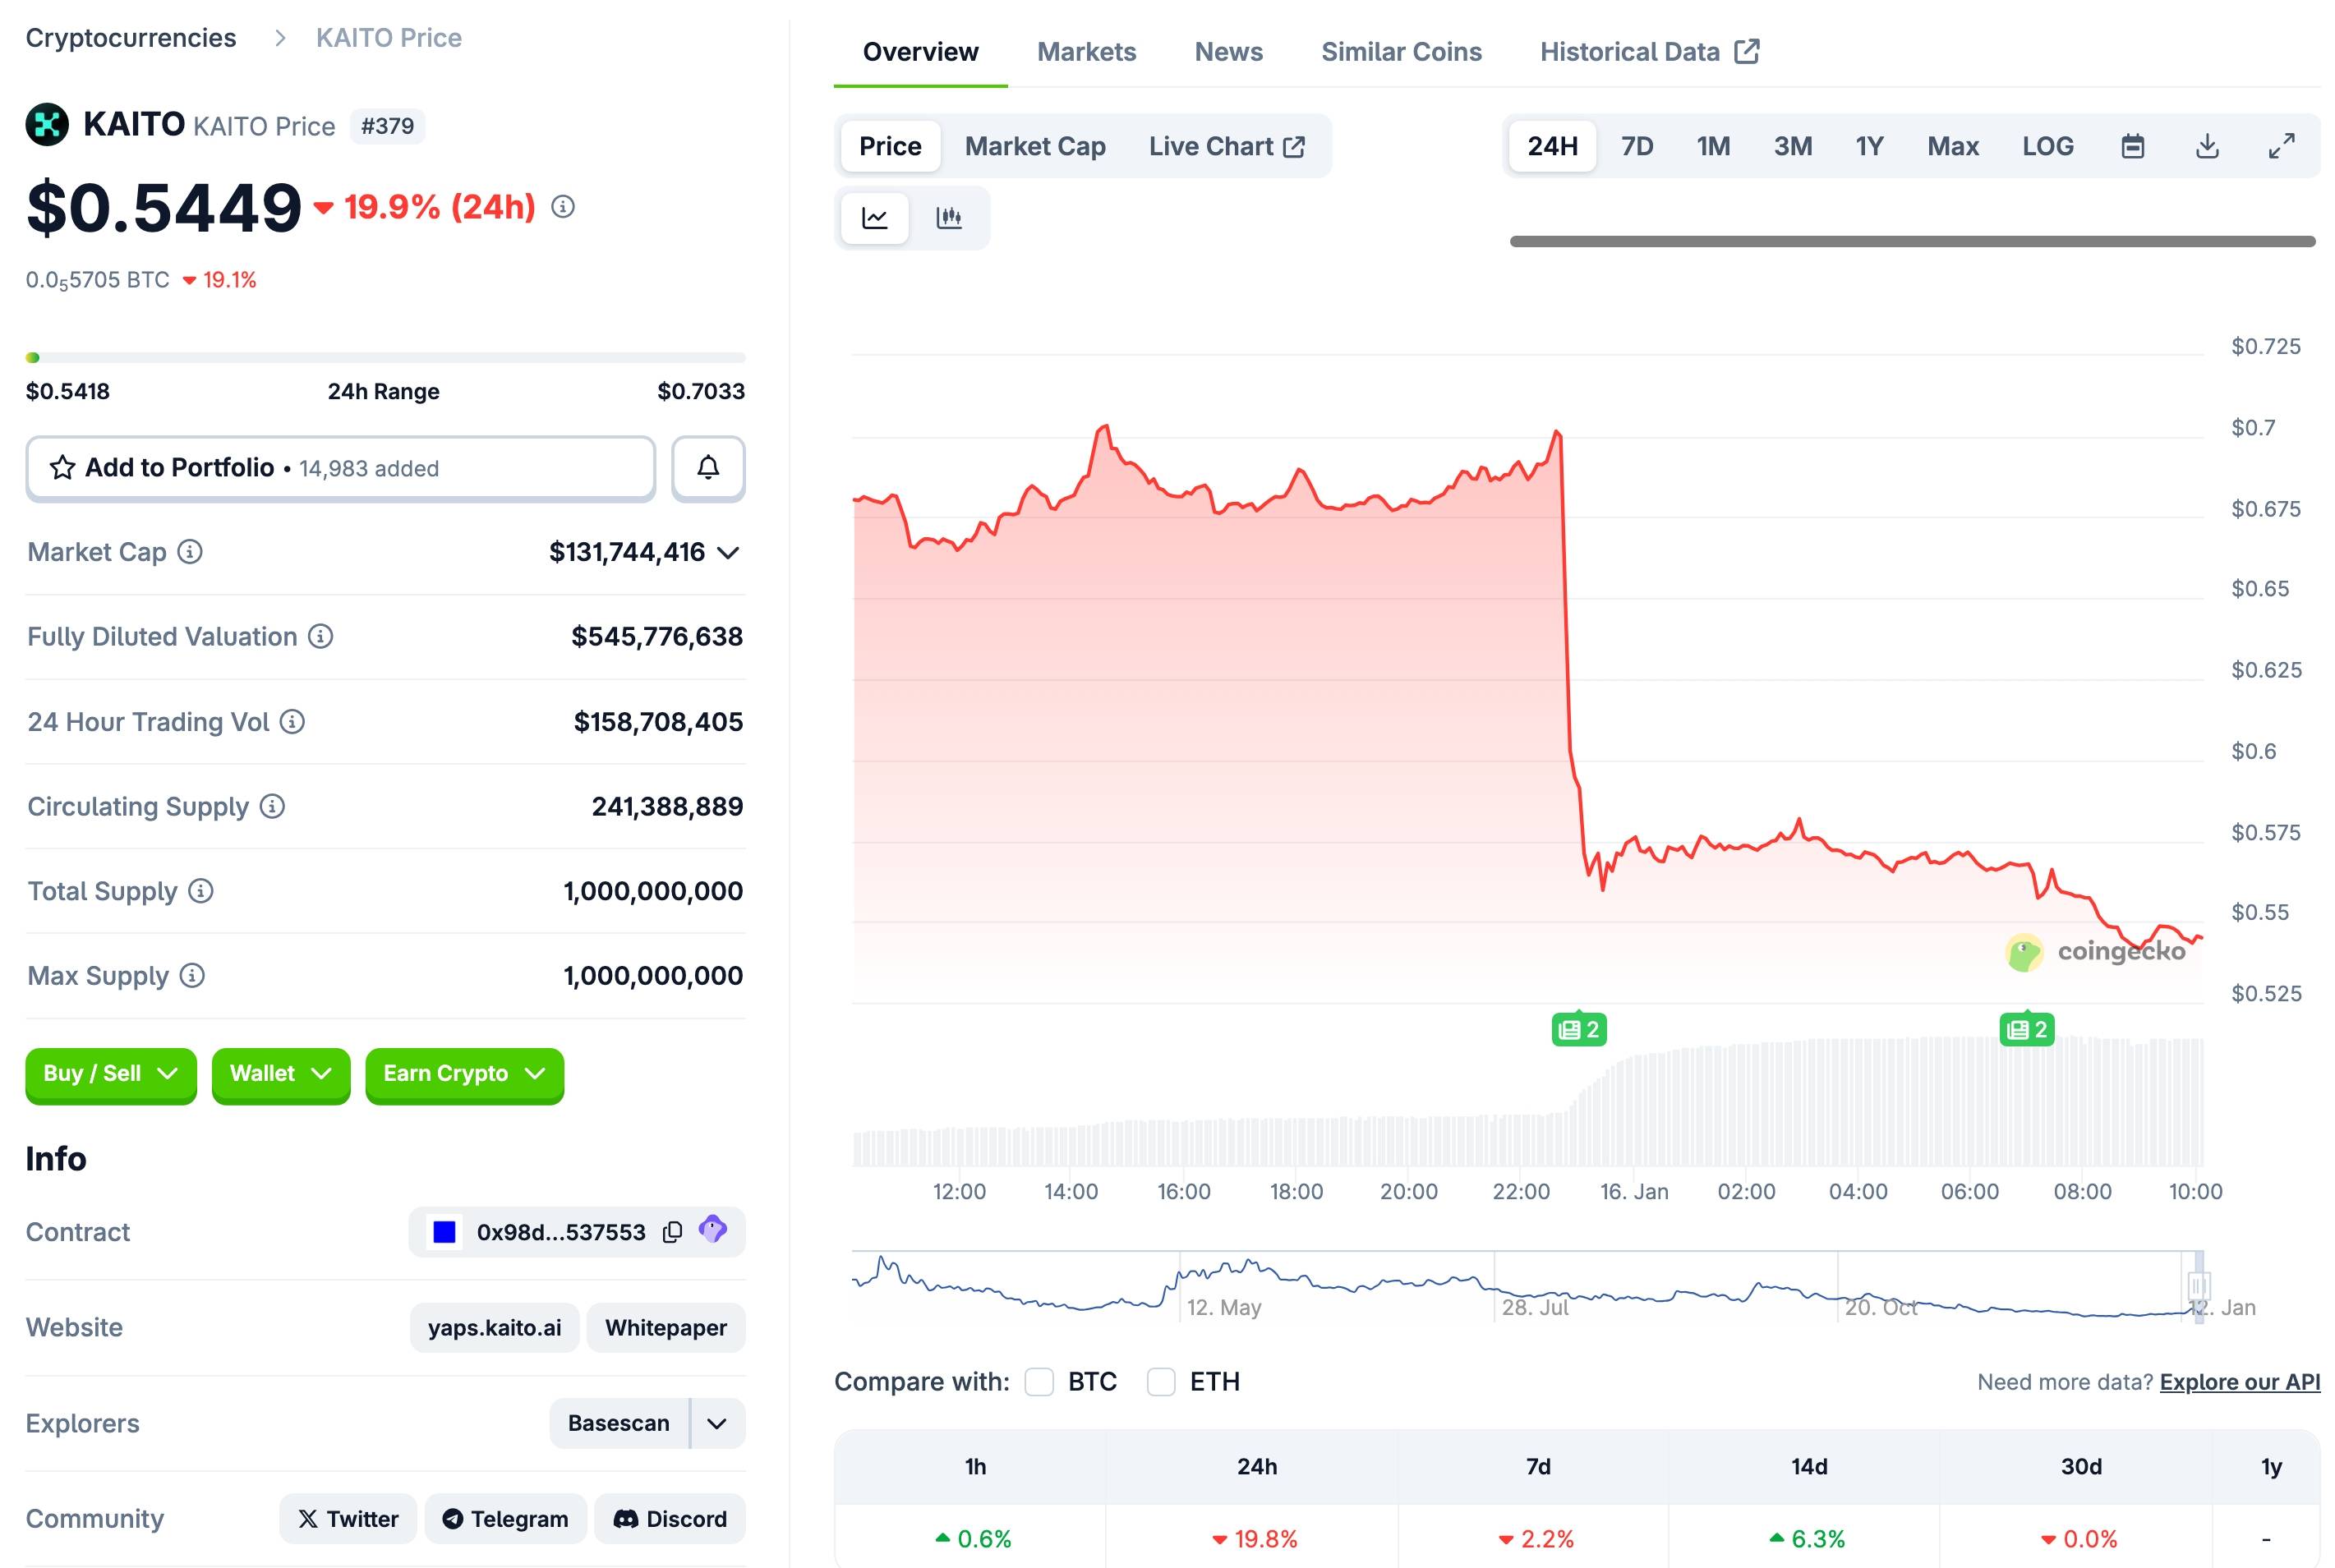Expand the Market Cap details chevron
The image size is (2335, 1568).
(x=729, y=553)
